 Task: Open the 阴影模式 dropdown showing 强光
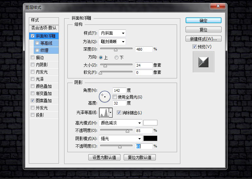tap(120, 138)
